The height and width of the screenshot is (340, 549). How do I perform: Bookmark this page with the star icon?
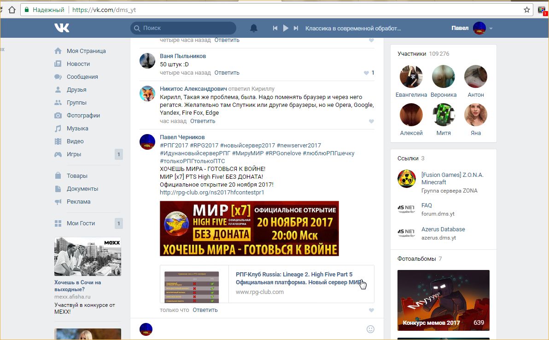(x=527, y=10)
